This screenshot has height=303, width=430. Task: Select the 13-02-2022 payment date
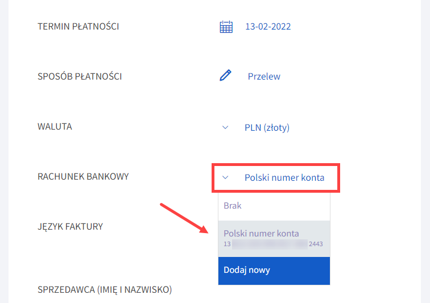pos(268,27)
